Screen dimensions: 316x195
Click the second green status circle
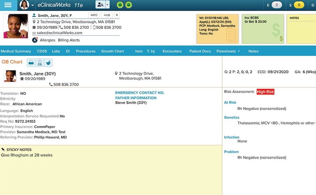tap(129, 5)
